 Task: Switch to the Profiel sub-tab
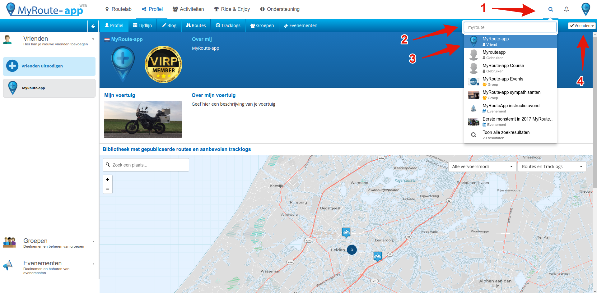114,25
